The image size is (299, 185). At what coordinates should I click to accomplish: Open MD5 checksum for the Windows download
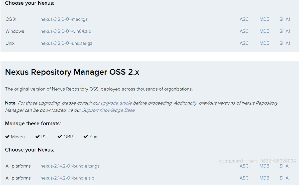[x=264, y=31]
